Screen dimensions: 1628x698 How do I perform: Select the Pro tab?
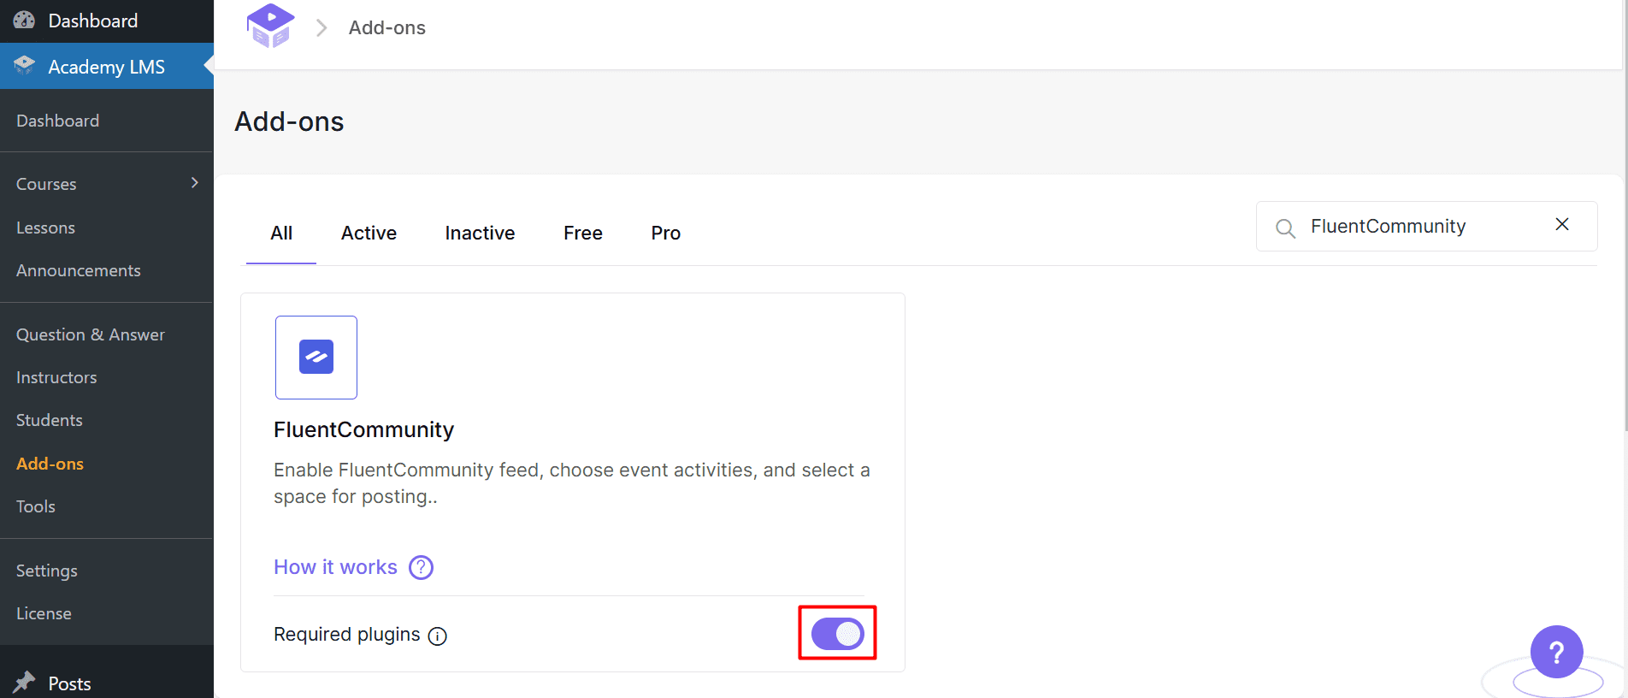coord(665,233)
